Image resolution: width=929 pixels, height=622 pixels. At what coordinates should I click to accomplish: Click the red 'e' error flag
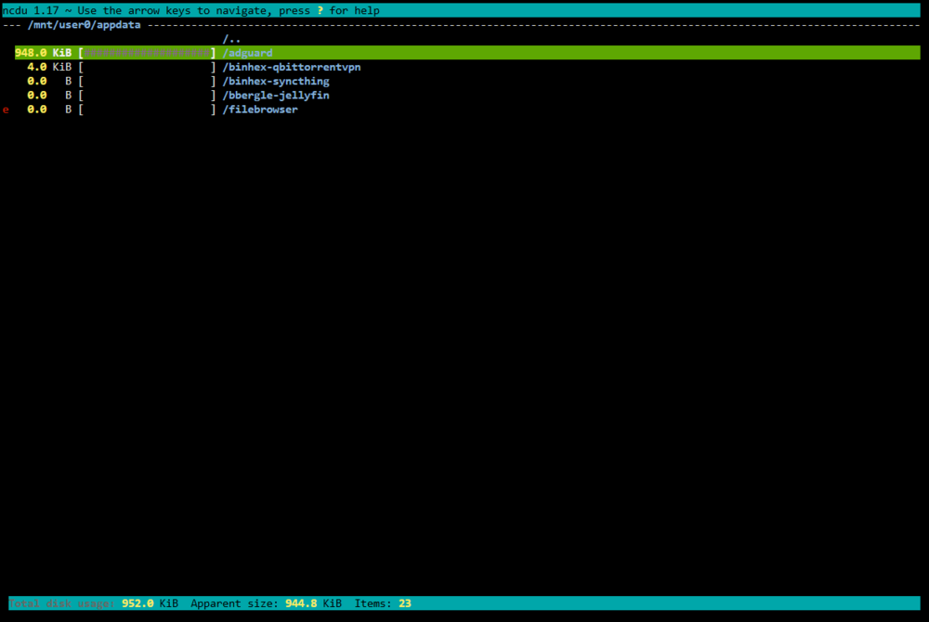click(x=6, y=110)
